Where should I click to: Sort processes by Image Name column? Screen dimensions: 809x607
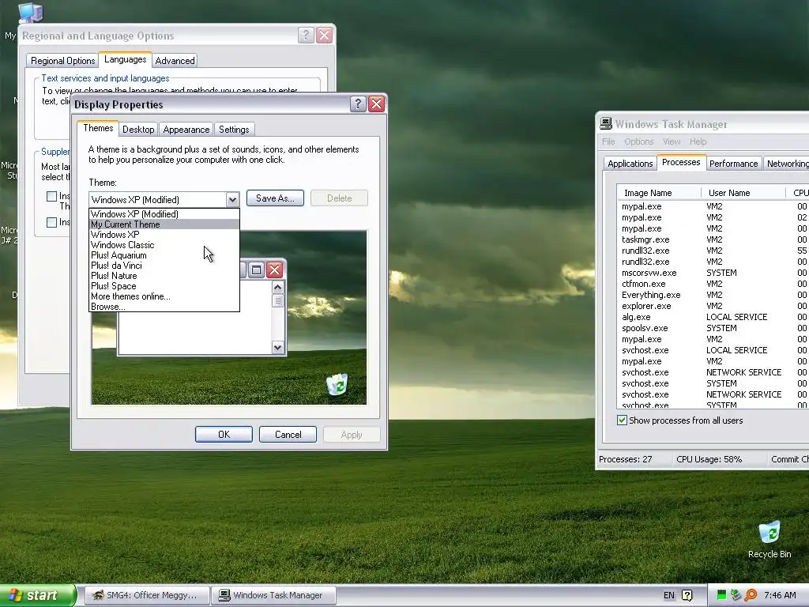(x=659, y=193)
